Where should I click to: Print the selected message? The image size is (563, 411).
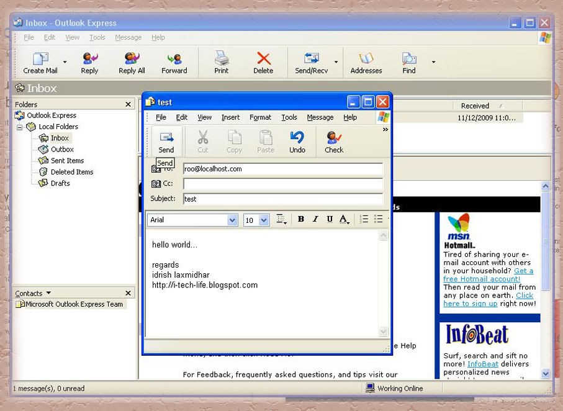(x=221, y=63)
